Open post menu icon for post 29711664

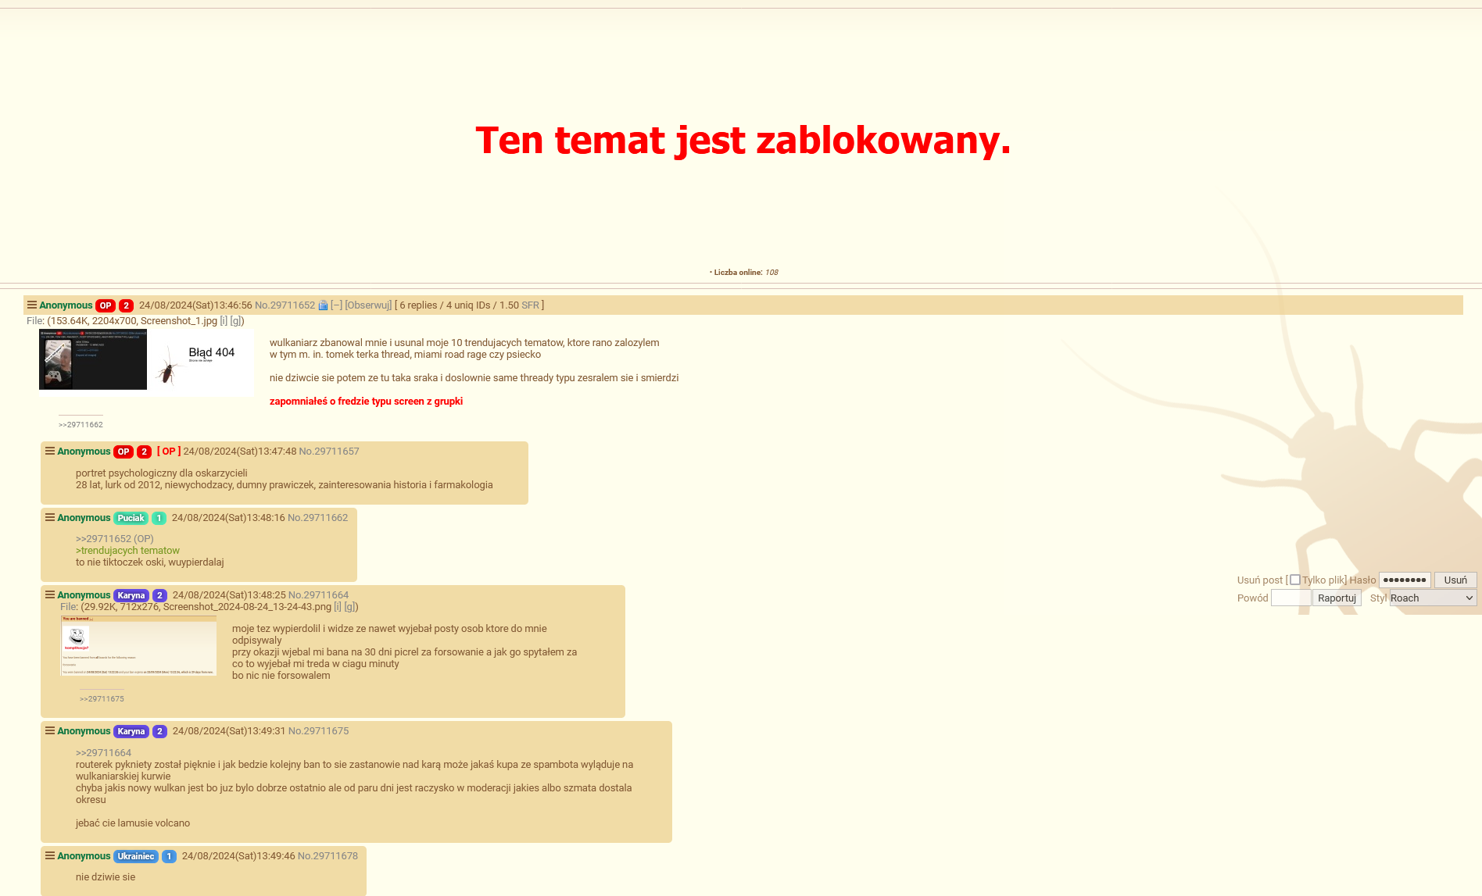pos(50,594)
